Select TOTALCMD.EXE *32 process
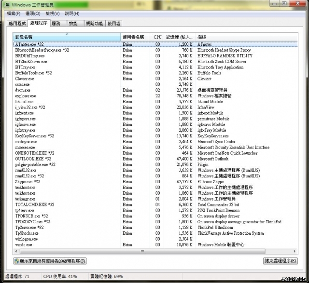This screenshot has height=283, width=309. pos(155,204)
